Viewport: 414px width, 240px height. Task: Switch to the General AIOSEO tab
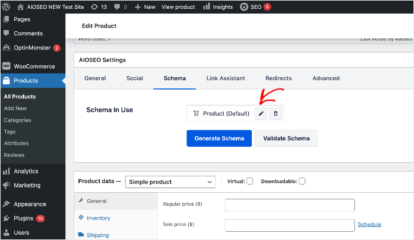pyautogui.click(x=95, y=78)
